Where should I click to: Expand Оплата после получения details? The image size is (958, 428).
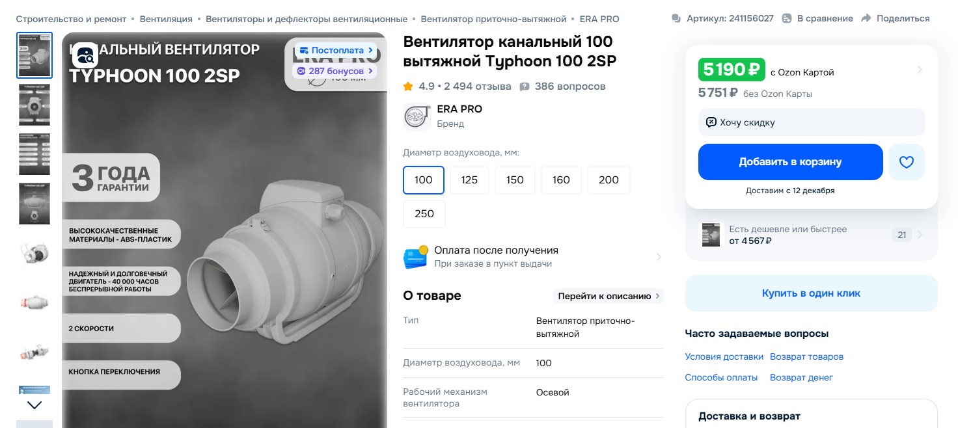coord(658,257)
